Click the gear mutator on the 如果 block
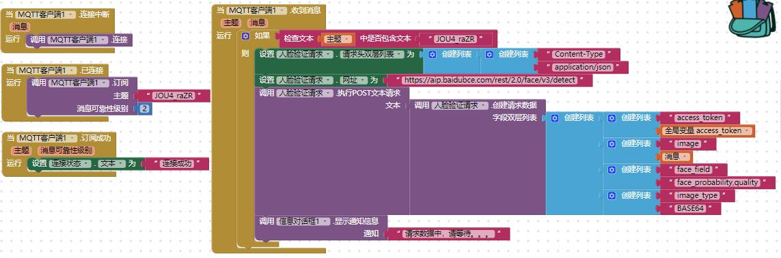This screenshot has width=781, height=258. (245, 37)
